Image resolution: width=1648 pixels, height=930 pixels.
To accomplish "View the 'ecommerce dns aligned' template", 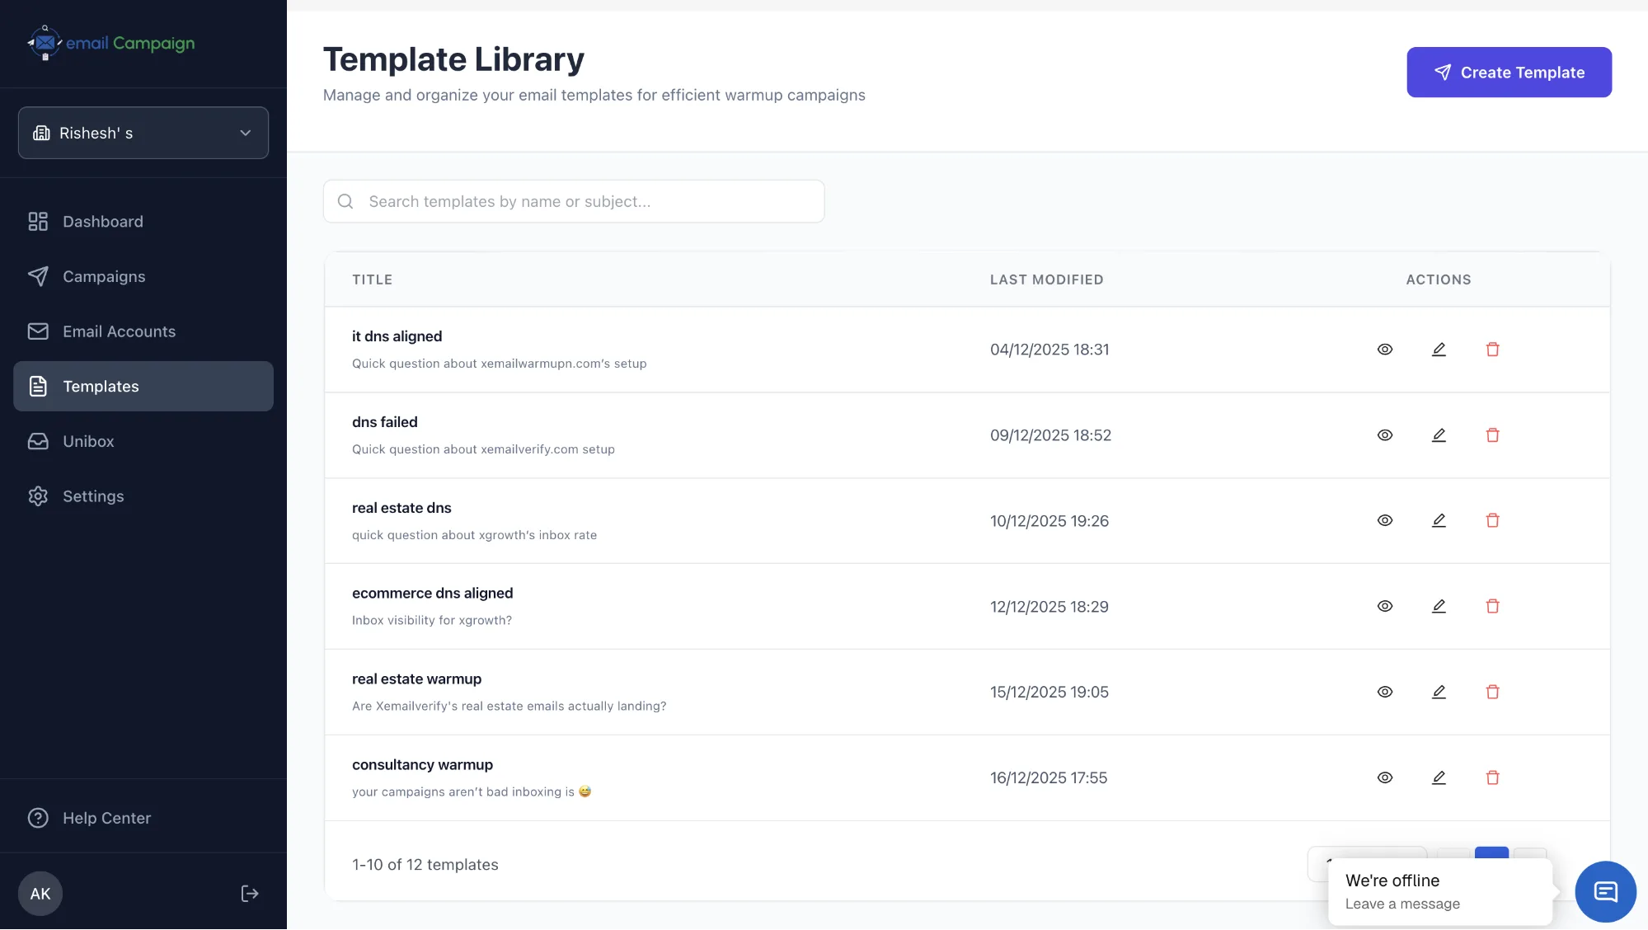I will tap(1385, 606).
